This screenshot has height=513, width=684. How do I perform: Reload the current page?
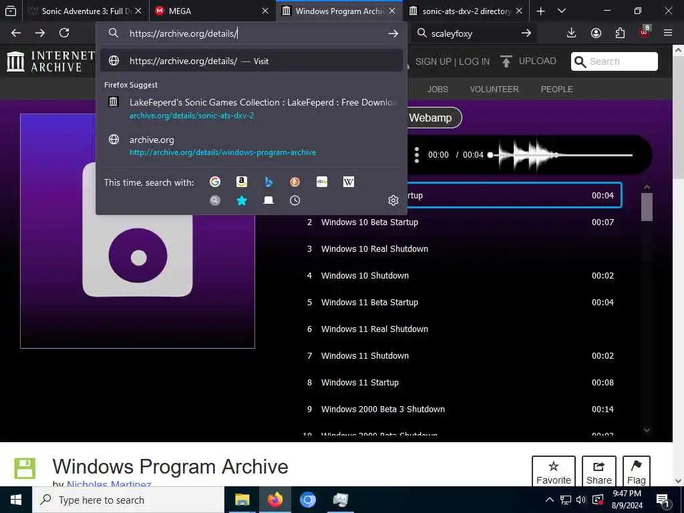[64, 33]
